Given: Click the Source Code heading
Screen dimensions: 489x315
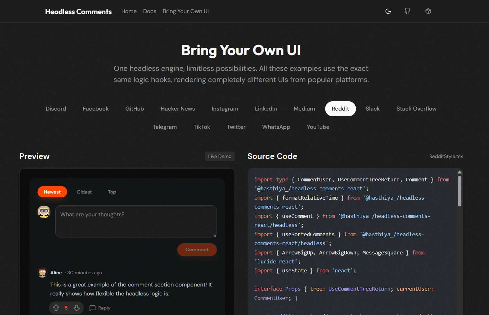Looking at the screenshot, I should point(272,156).
